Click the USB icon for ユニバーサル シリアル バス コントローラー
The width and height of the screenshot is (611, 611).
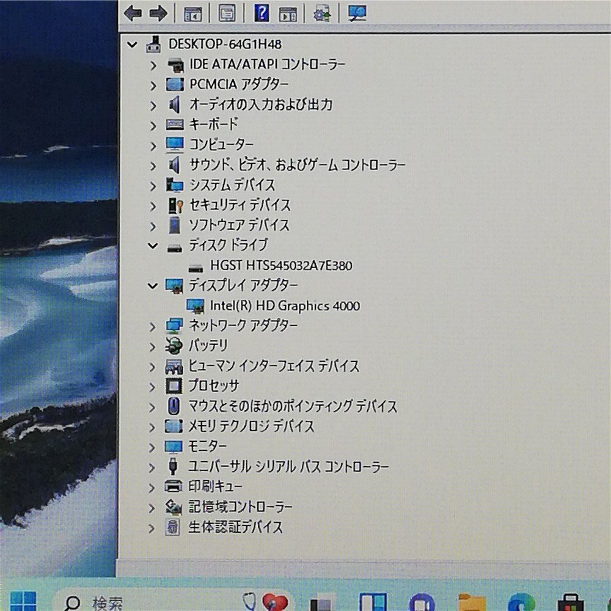click(x=173, y=466)
